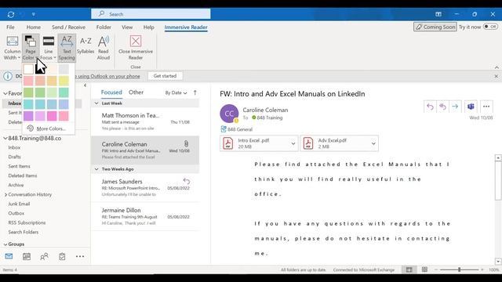Switch to Mail view icon
502x282 pixels.
[x=9, y=256]
